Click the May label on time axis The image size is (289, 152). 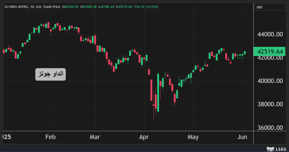click(x=193, y=137)
